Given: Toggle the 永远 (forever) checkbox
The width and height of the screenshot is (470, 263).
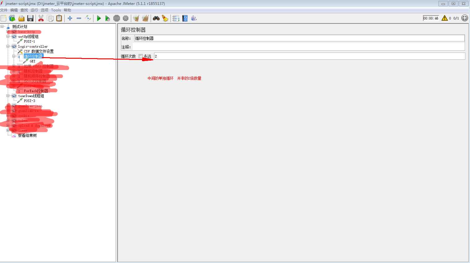Looking at the screenshot, I should (140, 56).
